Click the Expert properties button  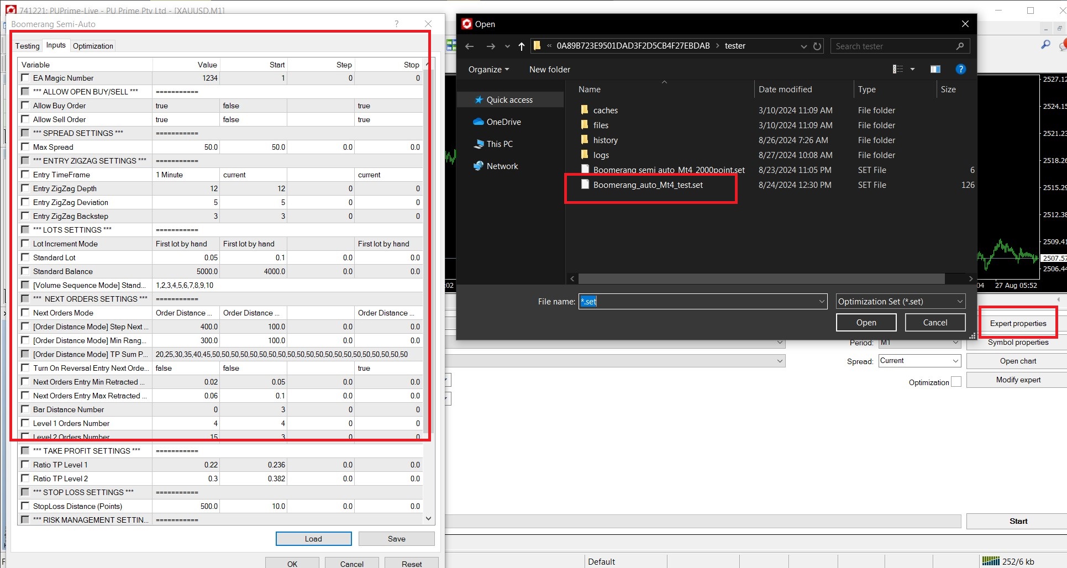(x=1018, y=324)
